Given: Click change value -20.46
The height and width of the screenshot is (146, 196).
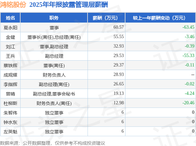Looking at the screenshot, I should [x=188, y=103].
